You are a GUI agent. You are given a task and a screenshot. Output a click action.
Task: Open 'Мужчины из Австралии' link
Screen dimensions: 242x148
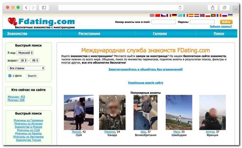(28, 137)
